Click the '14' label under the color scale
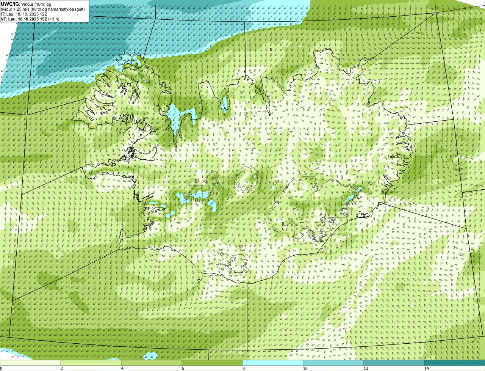Screen dimensions: 485x371 (426, 368)
